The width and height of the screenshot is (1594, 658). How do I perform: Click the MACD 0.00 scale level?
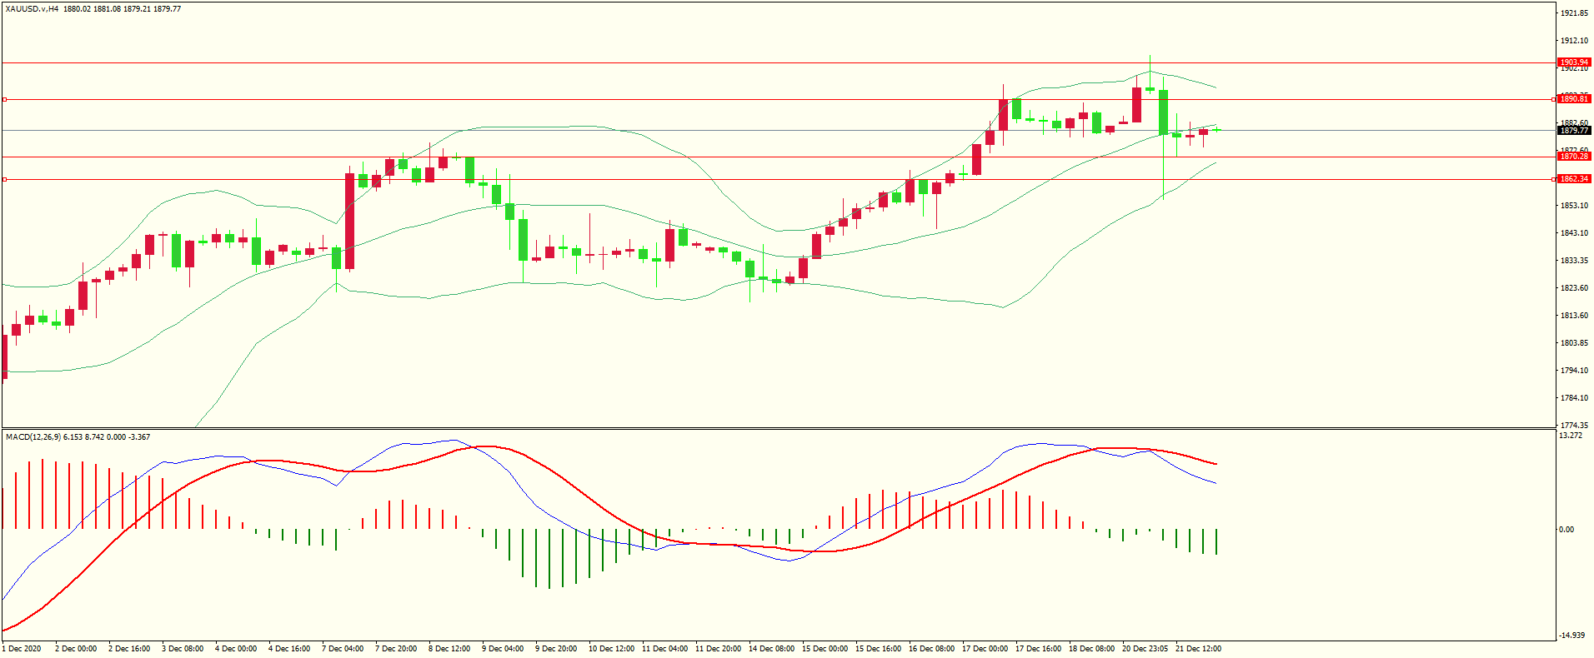click(x=1567, y=530)
